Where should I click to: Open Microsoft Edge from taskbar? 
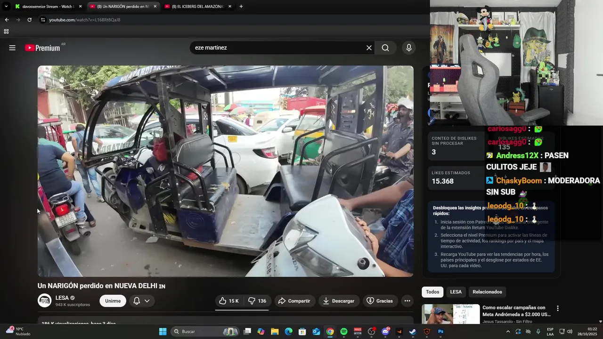[x=289, y=331]
